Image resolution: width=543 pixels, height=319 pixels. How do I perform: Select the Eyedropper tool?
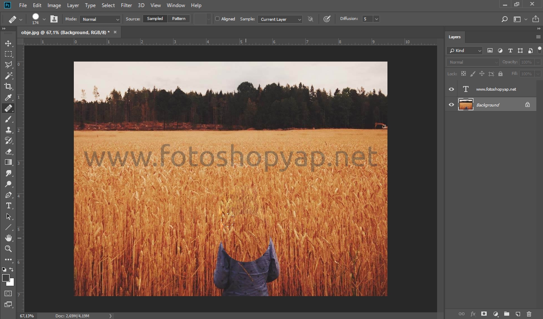[8, 97]
